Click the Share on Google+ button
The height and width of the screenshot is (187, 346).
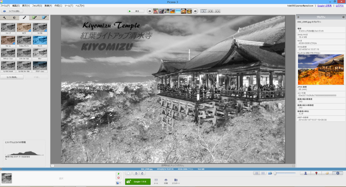[138, 181]
